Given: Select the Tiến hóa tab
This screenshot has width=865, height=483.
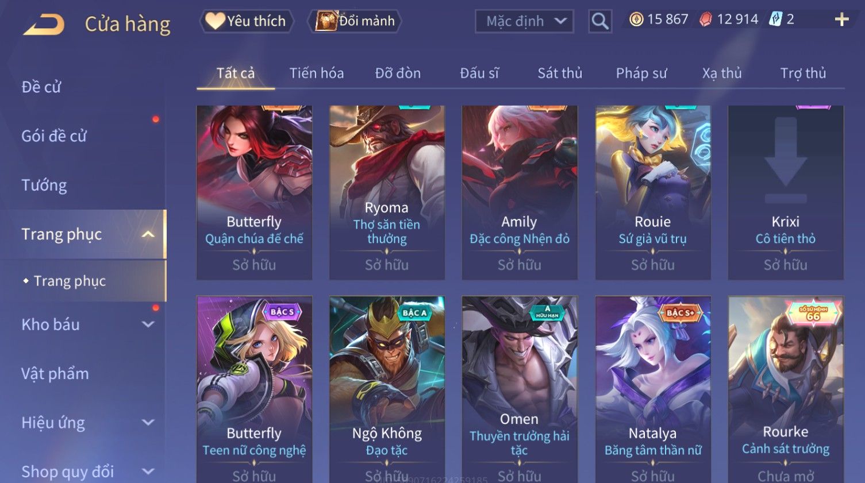Looking at the screenshot, I should tap(317, 73).
